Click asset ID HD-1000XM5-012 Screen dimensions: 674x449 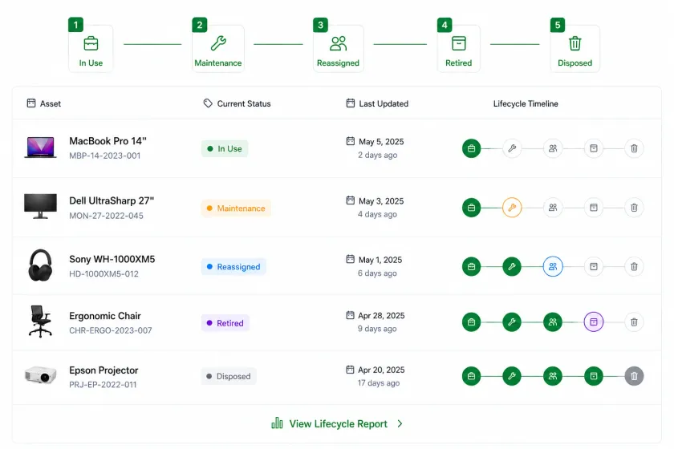104,273
